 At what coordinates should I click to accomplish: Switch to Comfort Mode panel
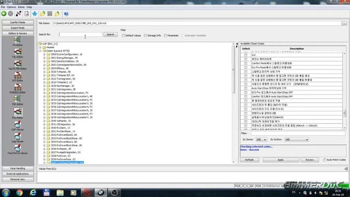[17, 22]
